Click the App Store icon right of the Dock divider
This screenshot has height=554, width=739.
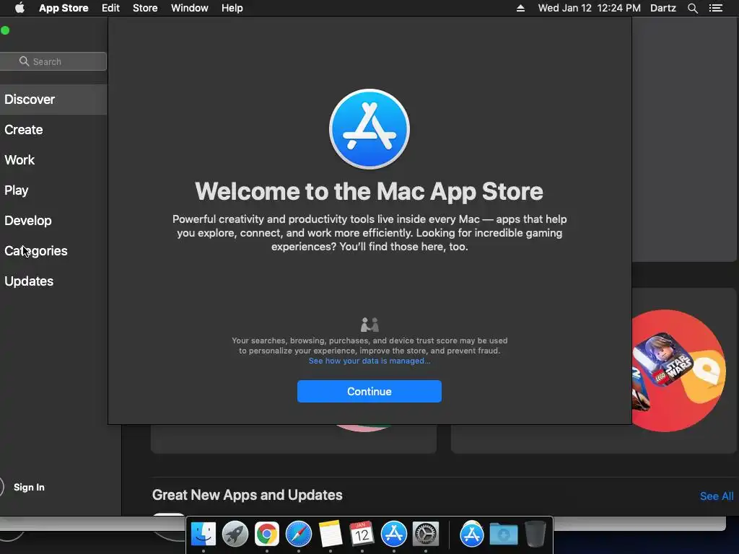pos(472,535)
